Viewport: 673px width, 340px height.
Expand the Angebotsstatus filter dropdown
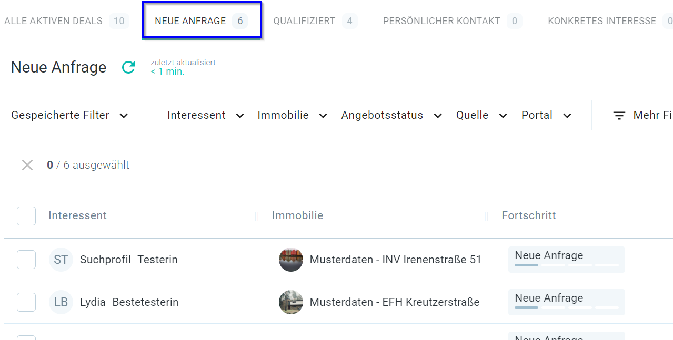pyautogui.click(x=391, y=116)
